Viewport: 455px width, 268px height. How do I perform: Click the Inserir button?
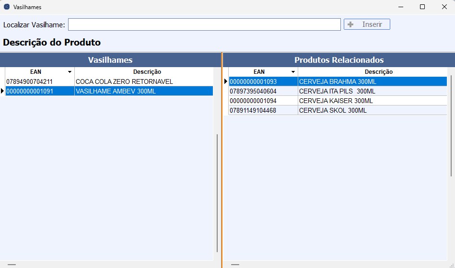coord(367,24)
